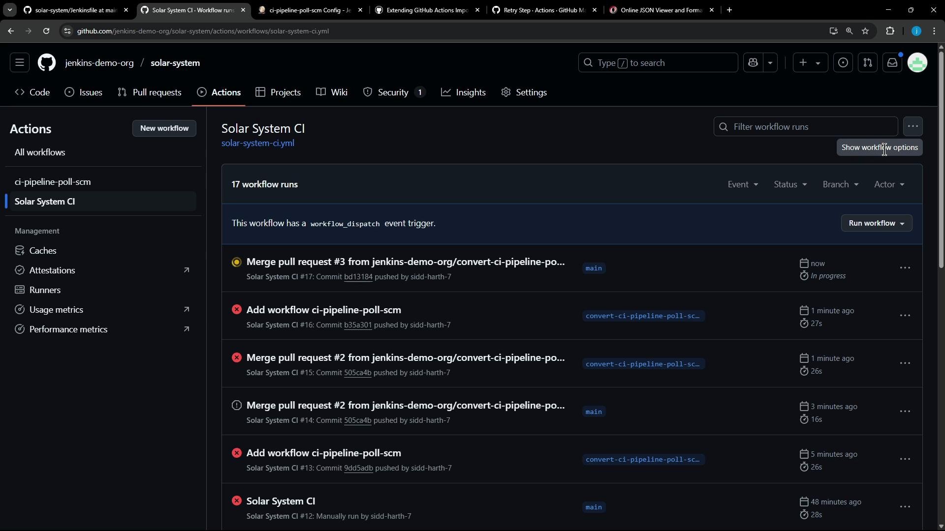
Task: Open the Copilot chat icon
Action: pos(753,63)
